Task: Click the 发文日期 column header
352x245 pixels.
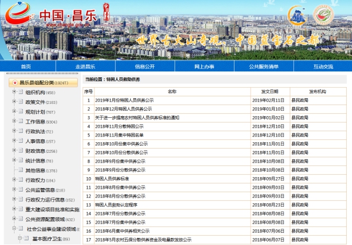Action: click(269, 91)
